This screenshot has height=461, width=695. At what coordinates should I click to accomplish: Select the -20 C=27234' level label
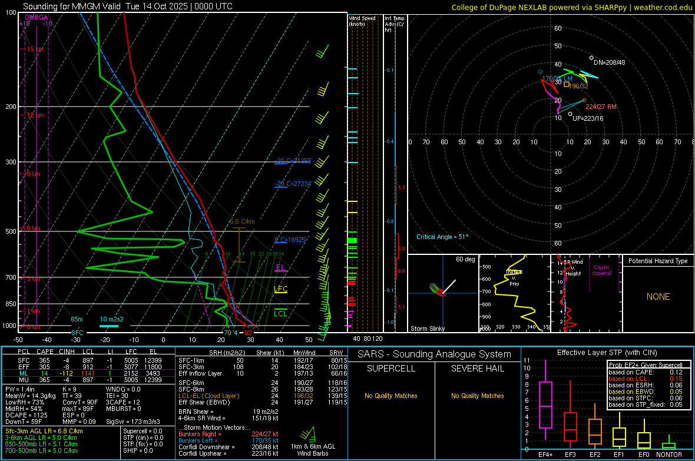(293, 184)
